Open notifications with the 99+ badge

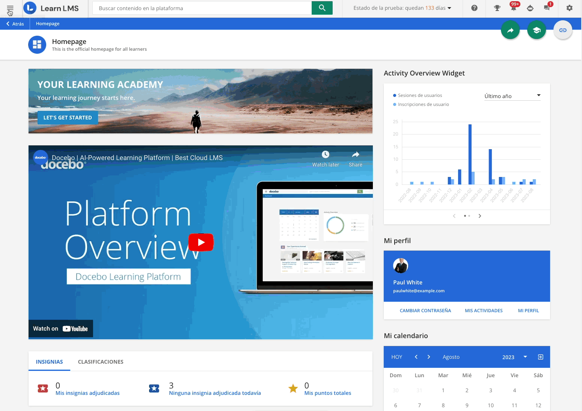pos(514,7)
